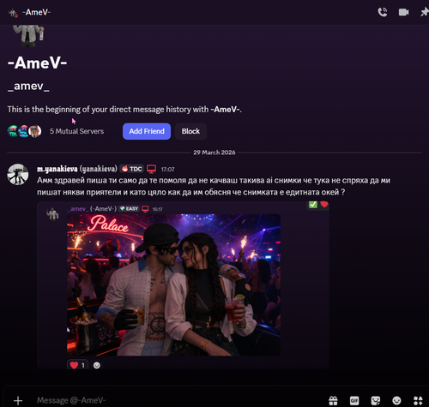
Task: Start a video call
Action: 403,12
